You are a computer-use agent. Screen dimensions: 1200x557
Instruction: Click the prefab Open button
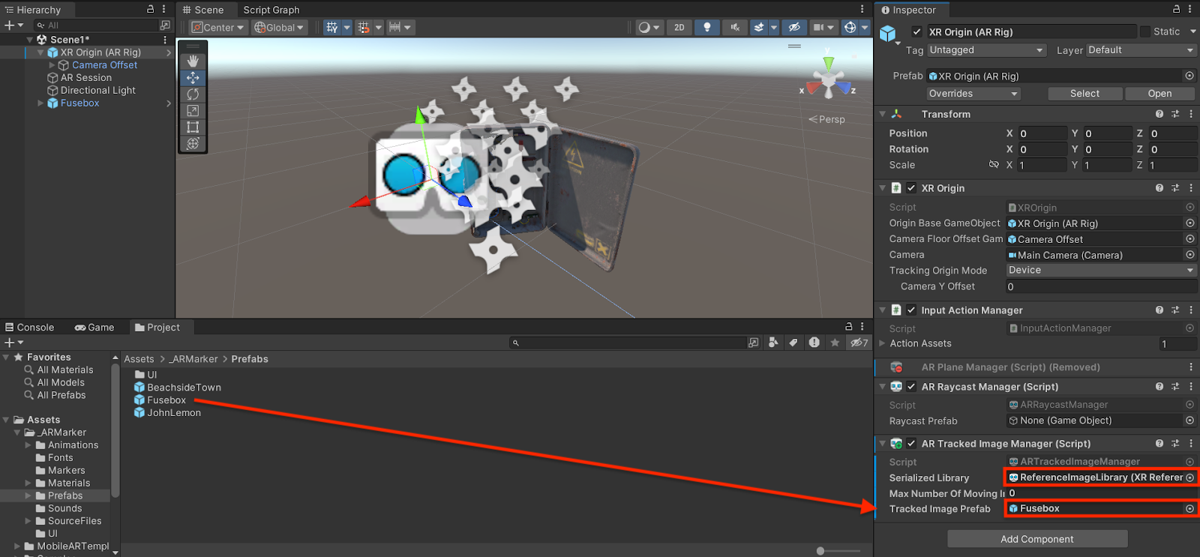tap(1159, 94)
